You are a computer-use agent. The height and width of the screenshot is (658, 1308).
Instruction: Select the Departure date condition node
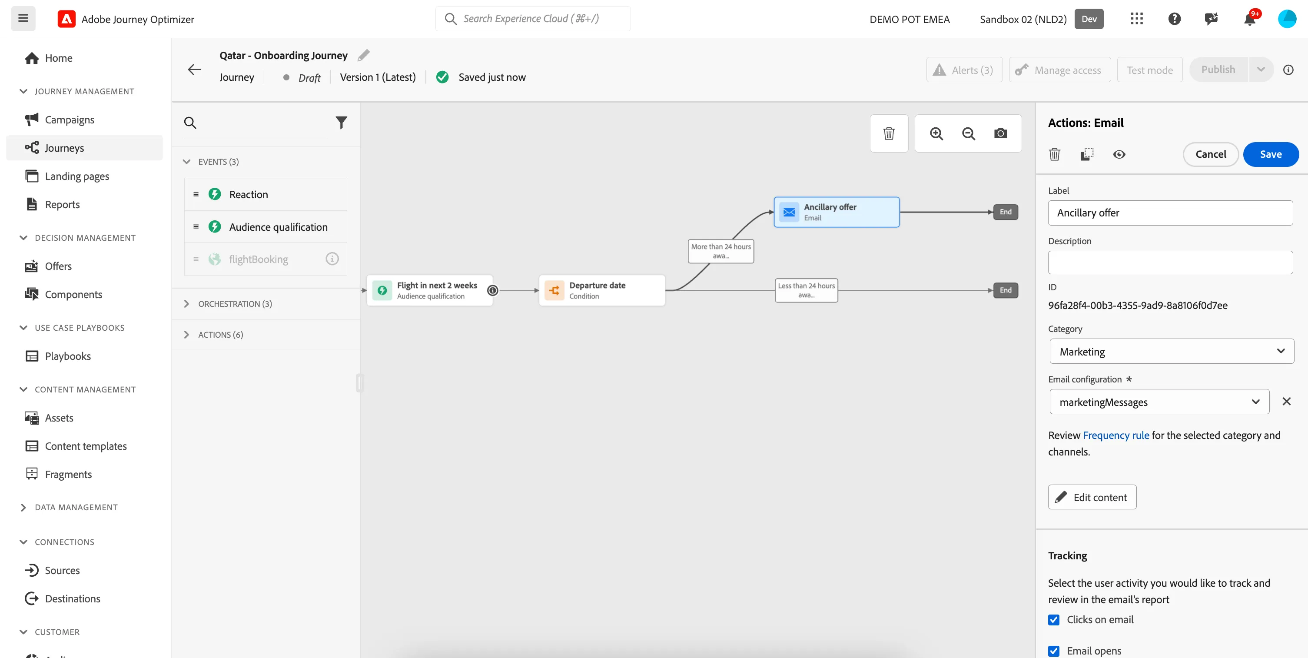(602, 290)
